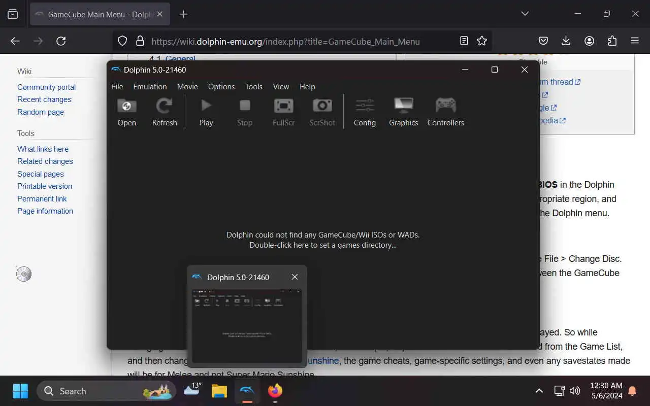Open a game file in Dolphin toolbar

[126, 112]
